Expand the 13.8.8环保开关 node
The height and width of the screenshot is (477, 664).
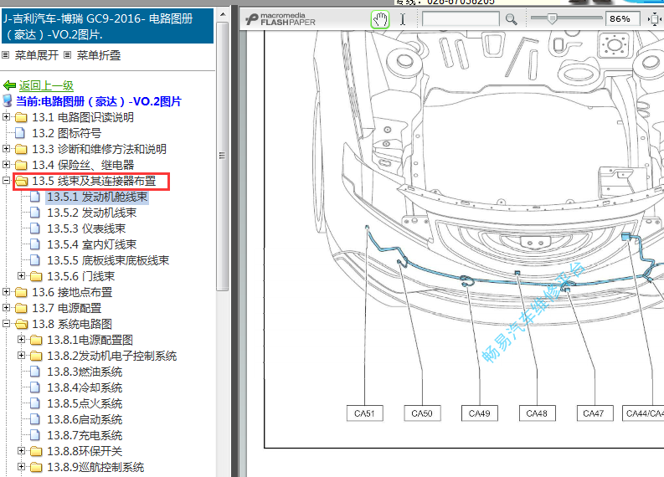coord(21,451)
